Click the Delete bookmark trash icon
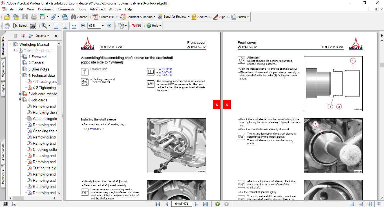 coord(15,36)
